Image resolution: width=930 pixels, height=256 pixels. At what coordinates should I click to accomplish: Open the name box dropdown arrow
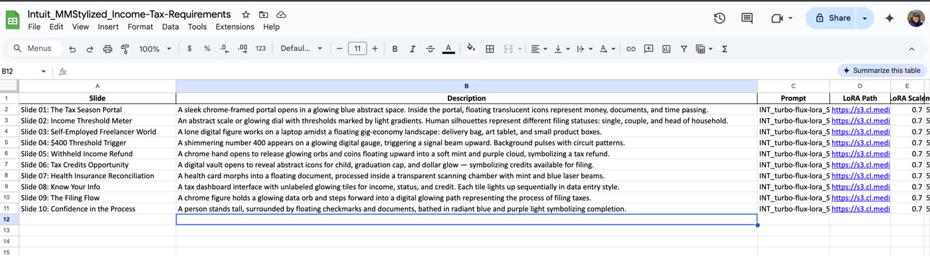[43, 72]
